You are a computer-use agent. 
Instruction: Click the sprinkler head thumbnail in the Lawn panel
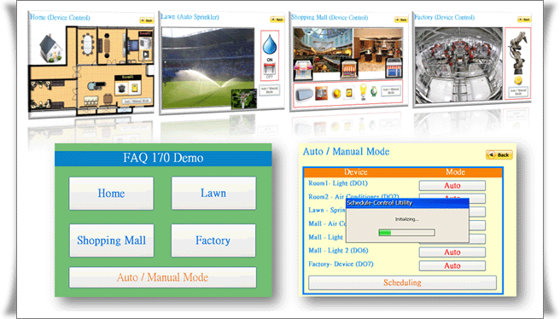click(x=244, y=98)
